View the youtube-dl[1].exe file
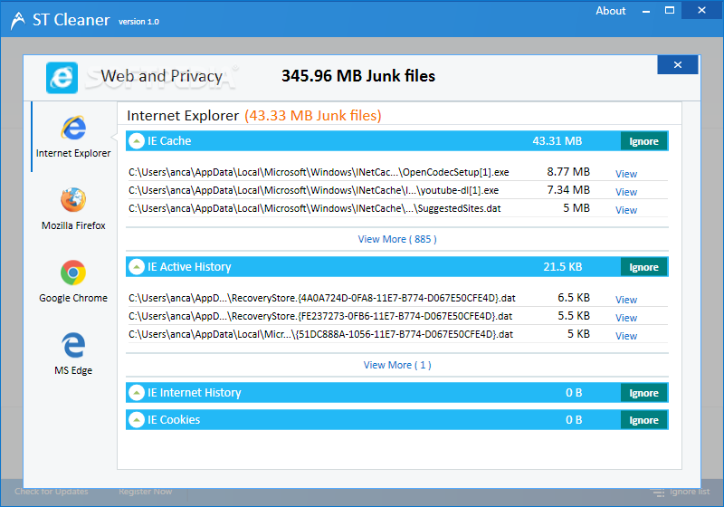Viewport: 724px width, 507px height. [x=626, y=192]
